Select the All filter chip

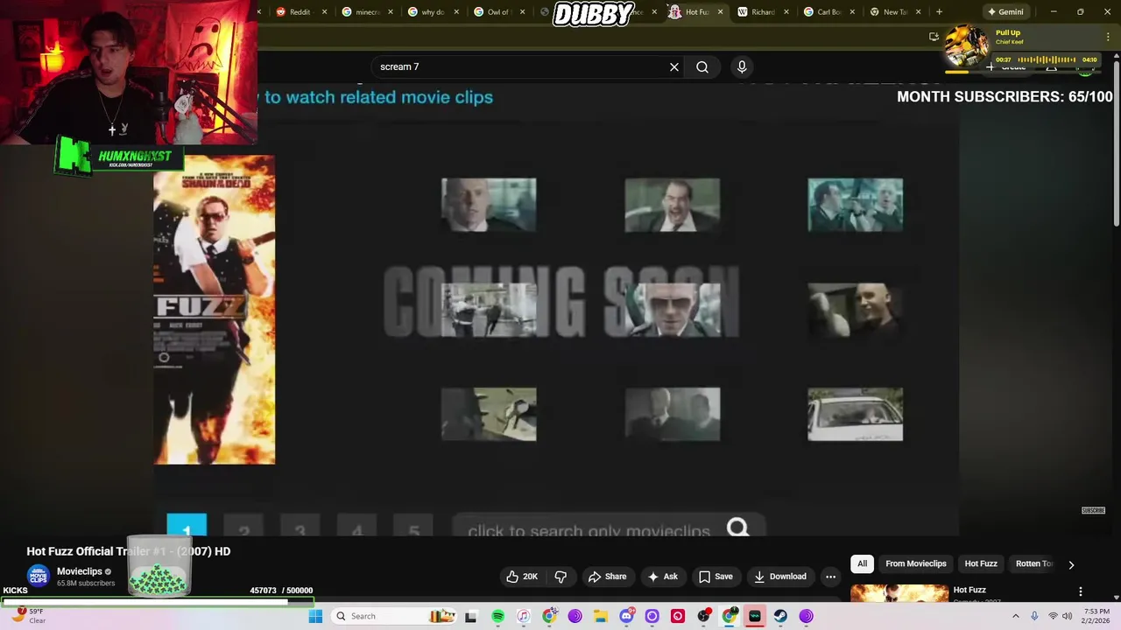(862, 563)
